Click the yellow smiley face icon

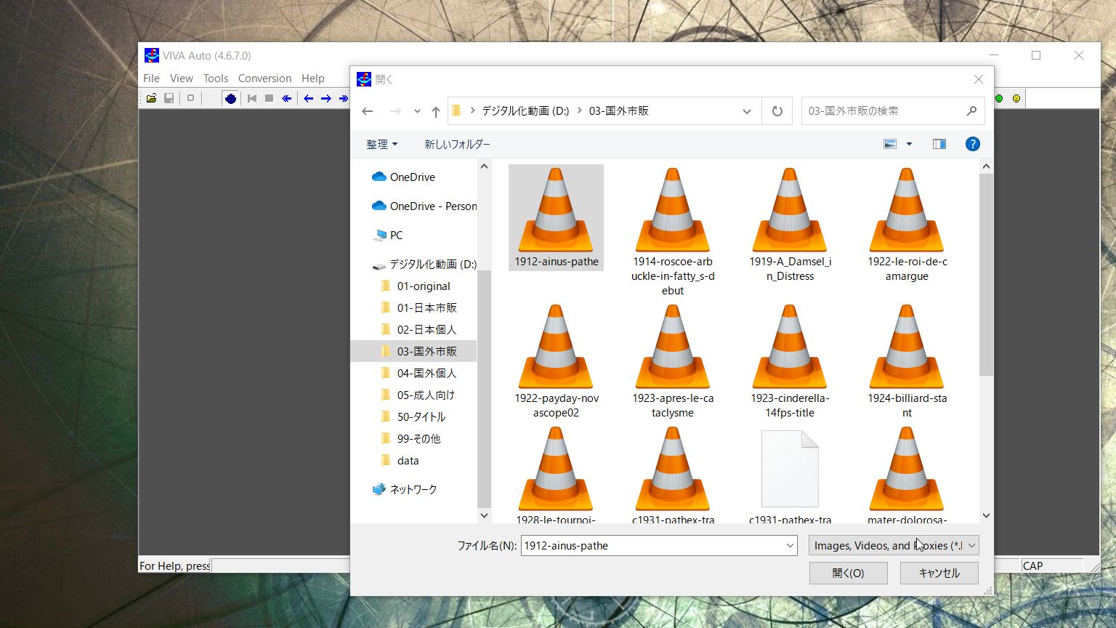pos(1016,98)
